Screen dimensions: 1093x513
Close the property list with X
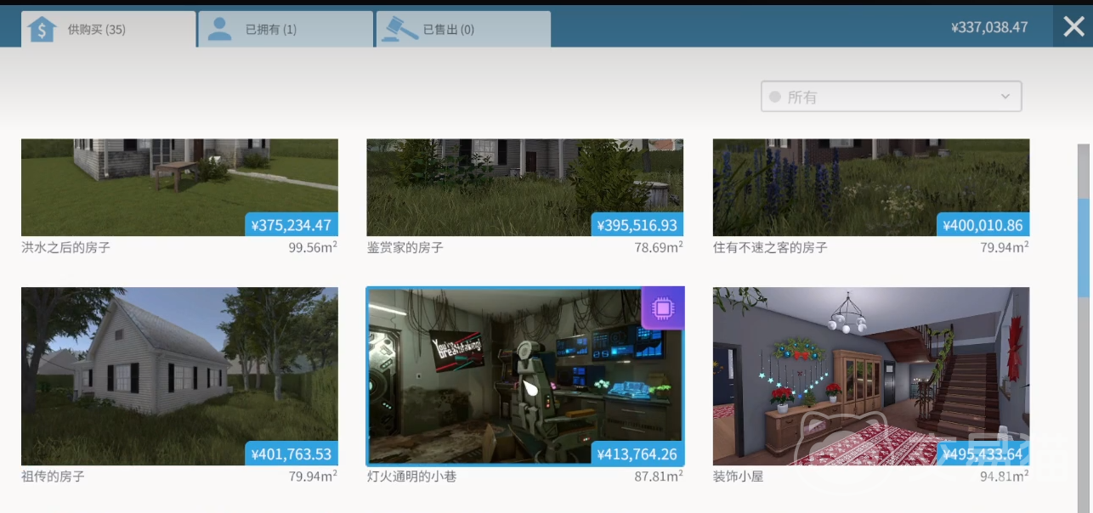(x=1073, y=27)
